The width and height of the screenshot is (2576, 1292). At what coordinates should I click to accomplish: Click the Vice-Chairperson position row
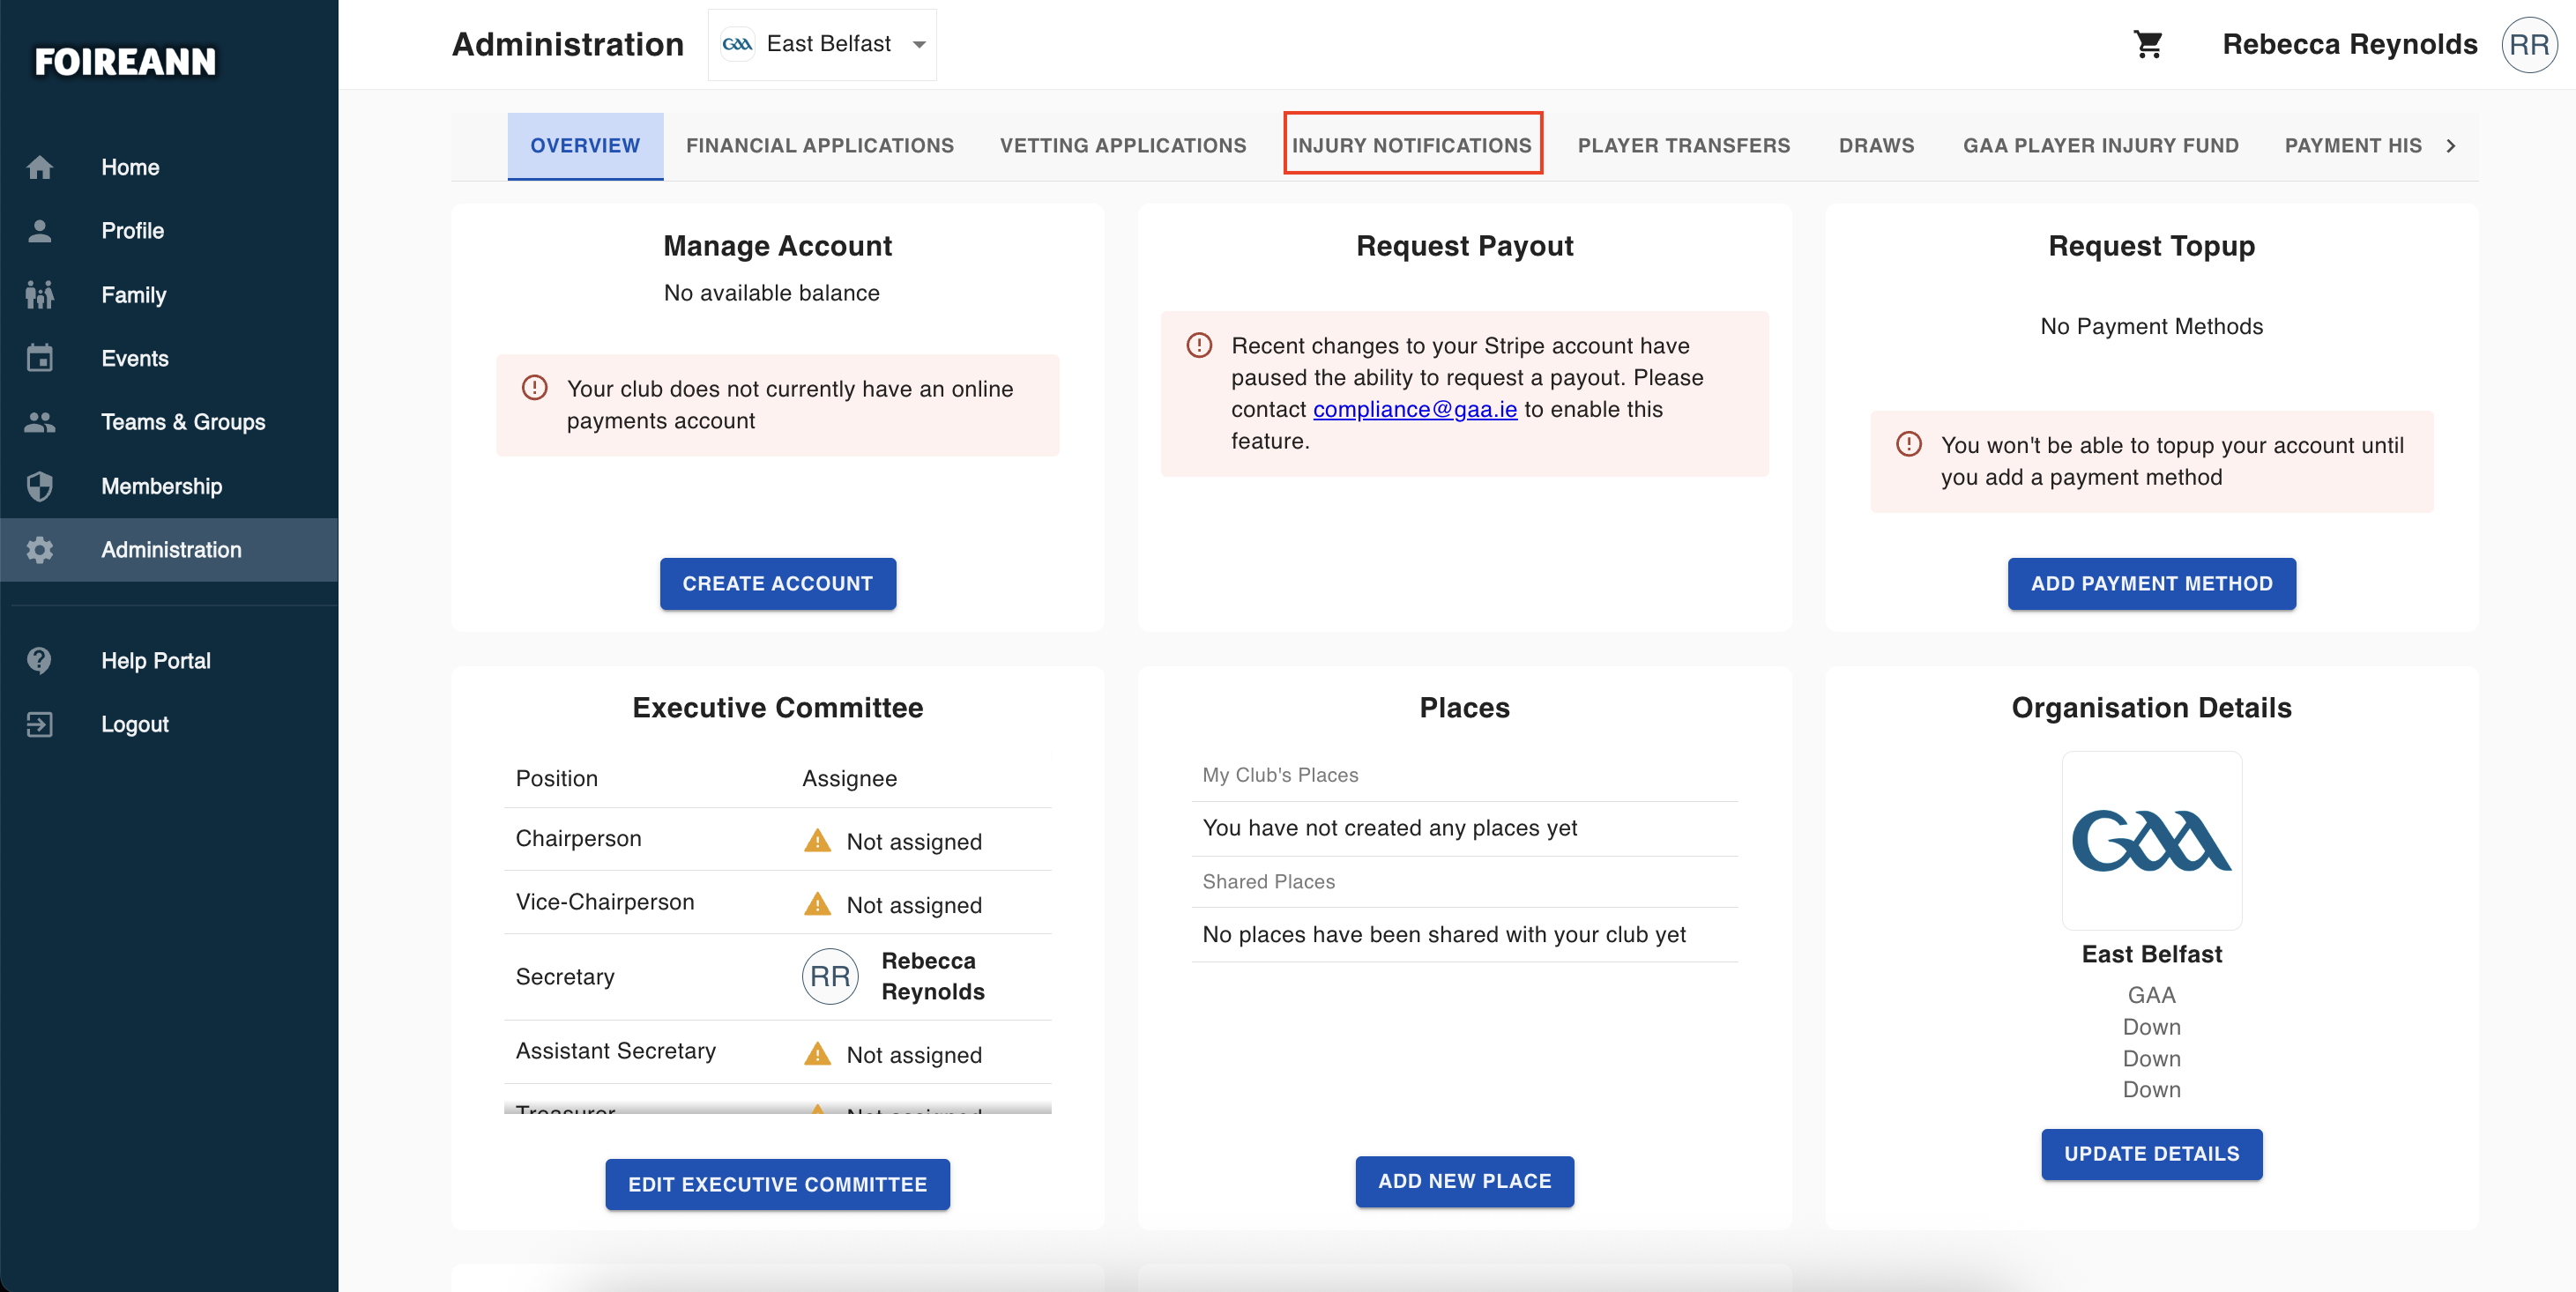(778, 903)
